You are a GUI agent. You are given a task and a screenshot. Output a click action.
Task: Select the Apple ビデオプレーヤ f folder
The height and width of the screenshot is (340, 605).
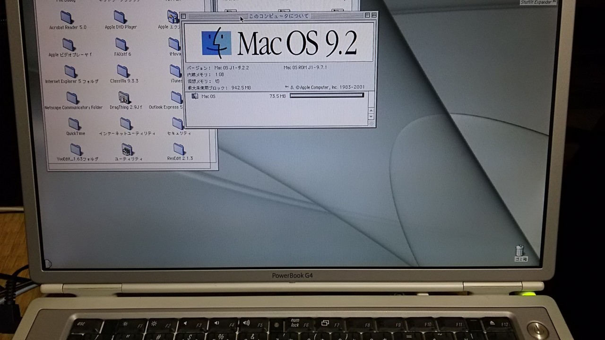(69, 45)
